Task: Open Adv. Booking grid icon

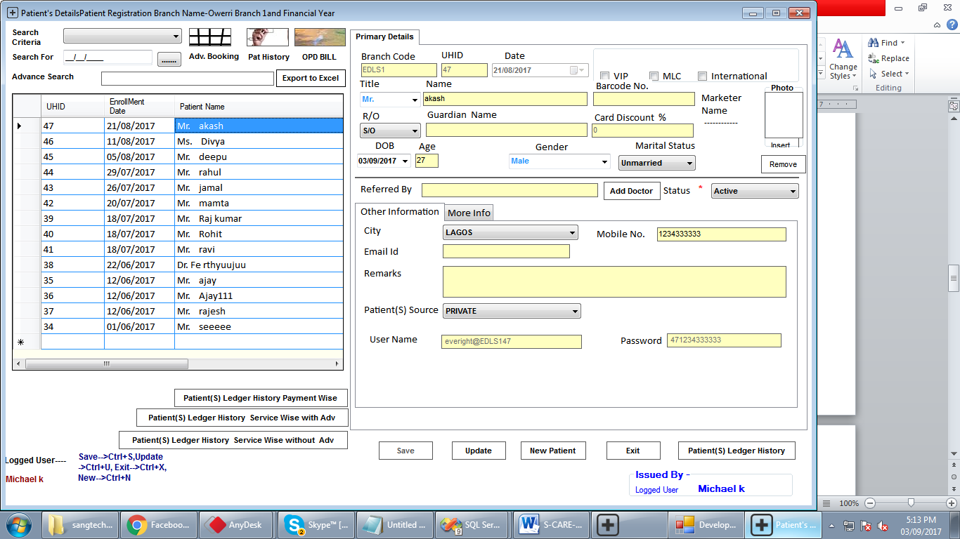Action: pos(209,37)
